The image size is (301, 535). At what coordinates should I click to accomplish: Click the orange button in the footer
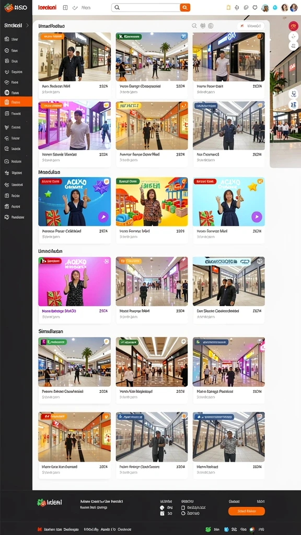tap(247, 511)
